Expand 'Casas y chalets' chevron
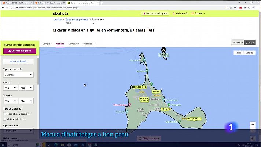Image resolution: width=261 pixels, height=147 pixels. point(23,119)
